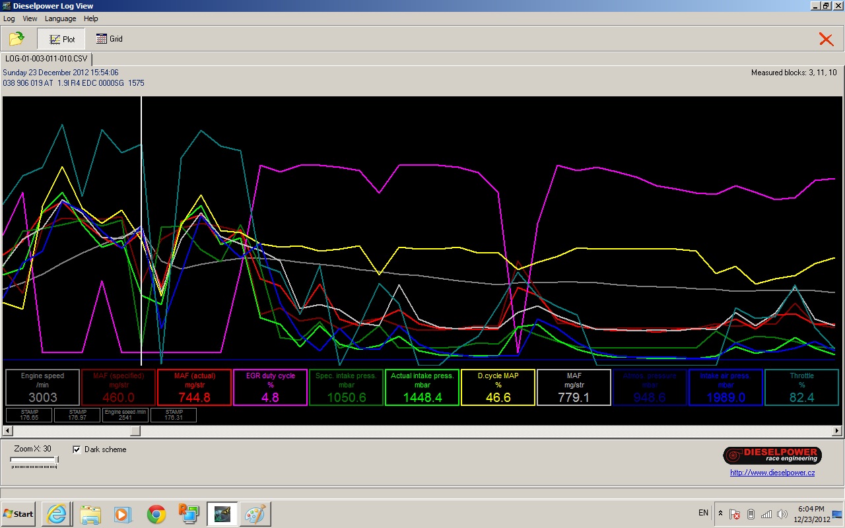Image resolution: width=845 pixels, height=528 pixels.
Task: Toggle the MAF (actual) channel box
Action: [x=195, y=387]
